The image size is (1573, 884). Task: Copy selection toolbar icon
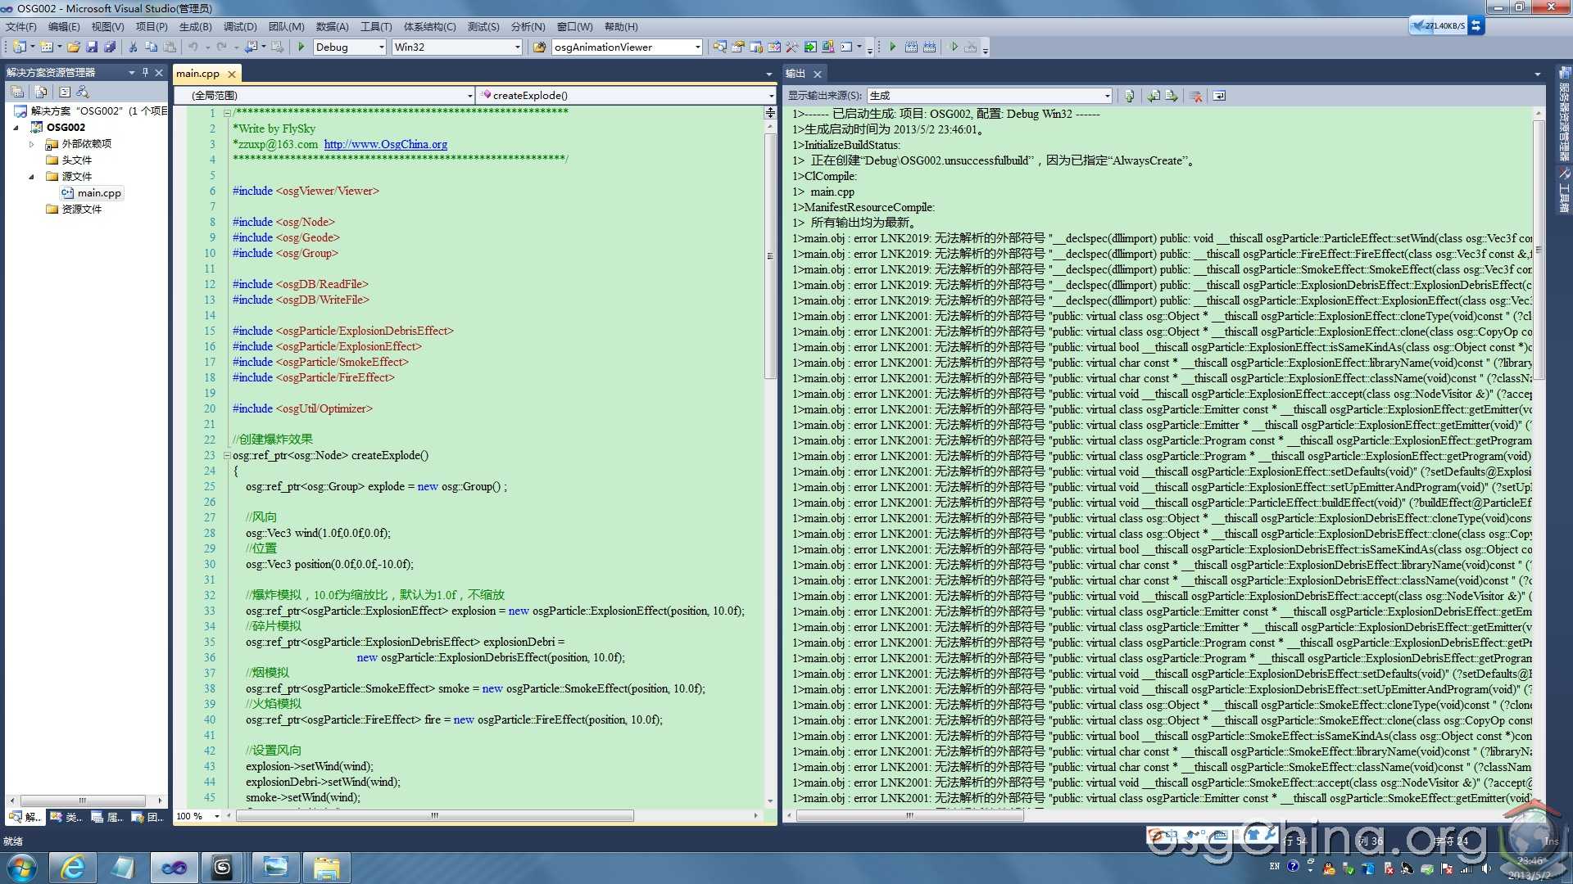152,47
